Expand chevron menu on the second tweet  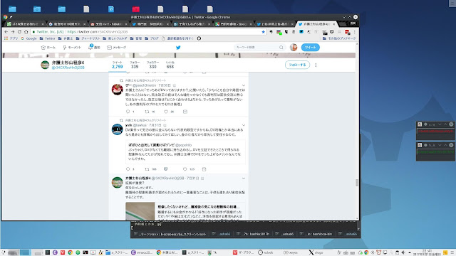tap(244, 125)
